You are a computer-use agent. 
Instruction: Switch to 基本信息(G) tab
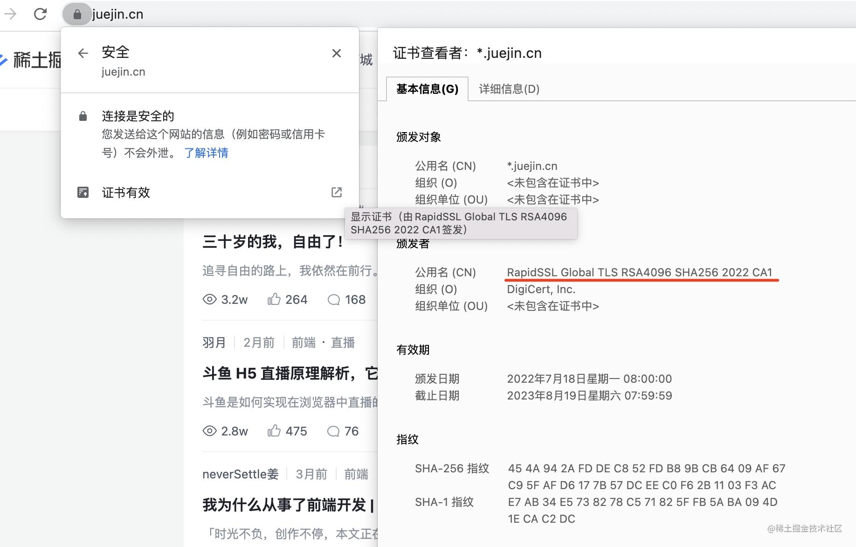tap(428, 89)
